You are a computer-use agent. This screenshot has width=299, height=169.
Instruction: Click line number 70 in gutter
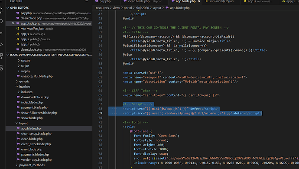(100, 118)
